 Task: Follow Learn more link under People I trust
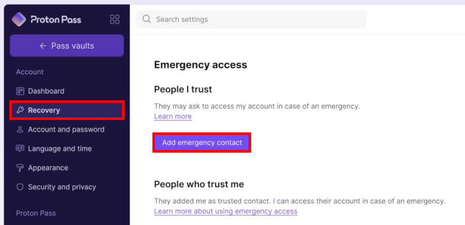(x=173, y=116)
